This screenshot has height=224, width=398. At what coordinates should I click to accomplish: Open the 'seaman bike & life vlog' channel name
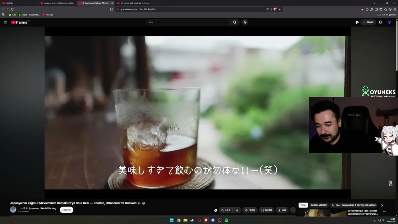(37, 208)
